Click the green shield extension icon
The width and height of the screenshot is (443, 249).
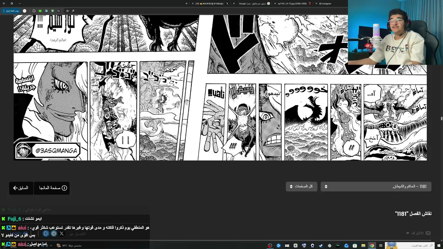(x=53, y=11)
